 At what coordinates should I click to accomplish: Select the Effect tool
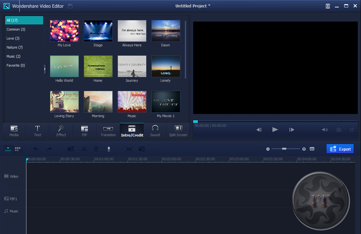click(x=61, y=130)
